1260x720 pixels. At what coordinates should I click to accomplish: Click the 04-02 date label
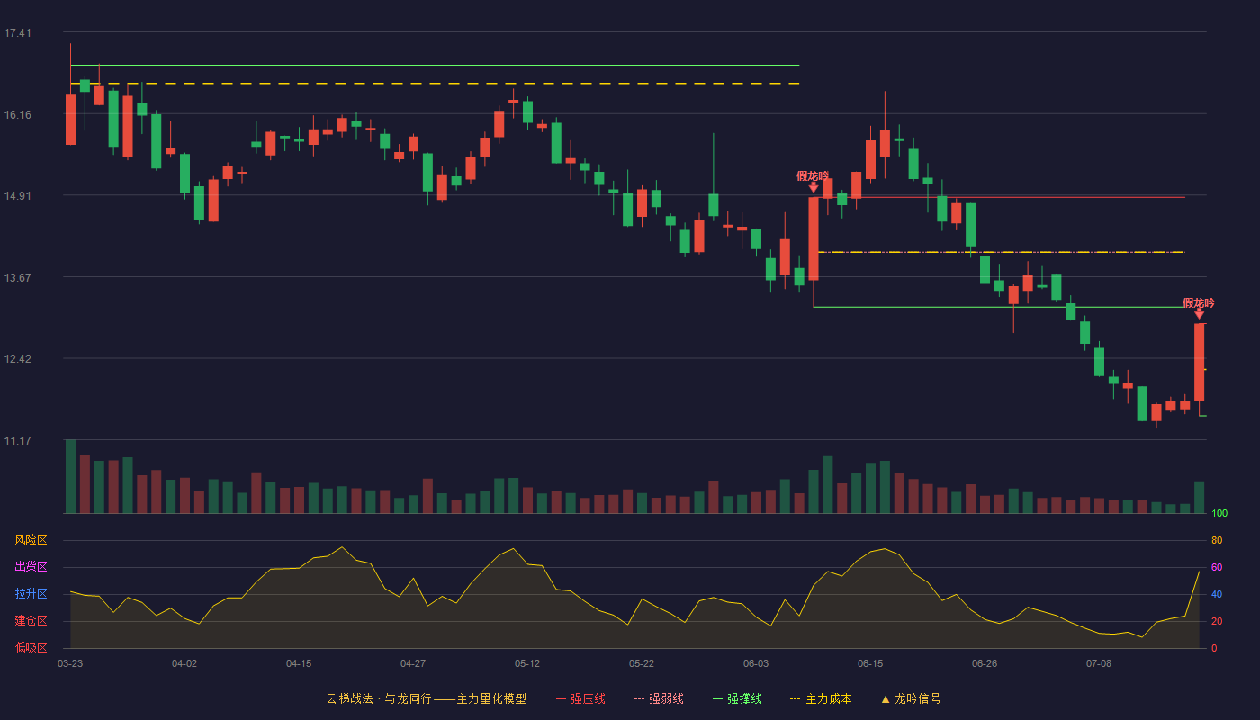[184, 663]
